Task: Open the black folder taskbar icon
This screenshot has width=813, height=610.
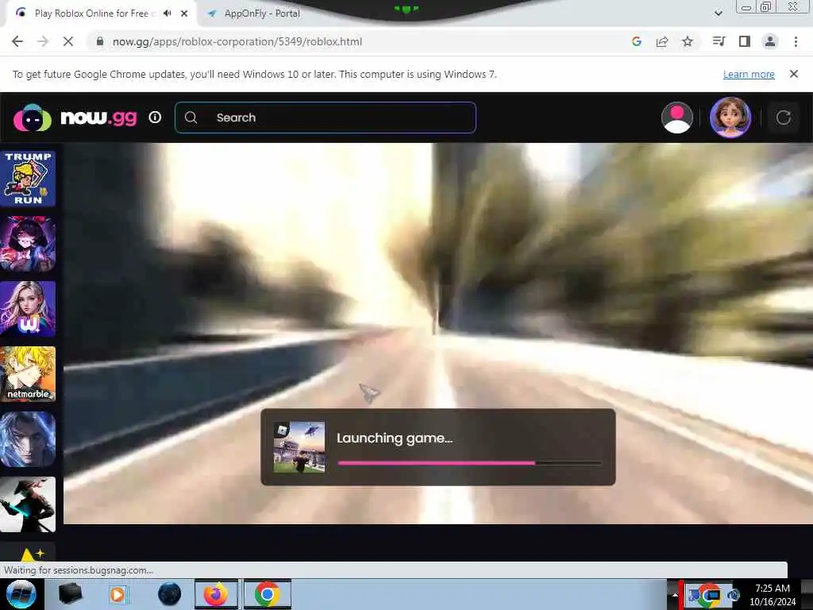Action: pos(71,594)
